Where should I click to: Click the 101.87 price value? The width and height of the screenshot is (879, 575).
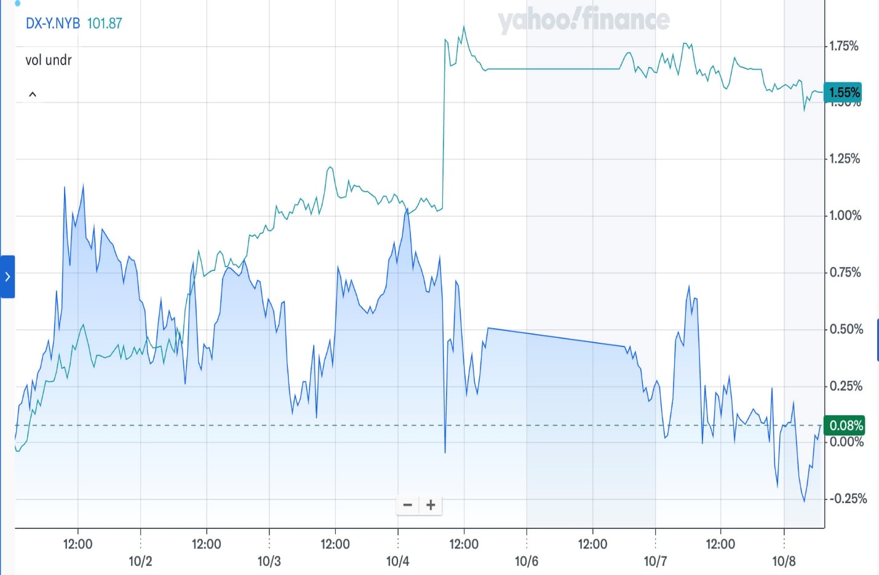tap(105, 23)
